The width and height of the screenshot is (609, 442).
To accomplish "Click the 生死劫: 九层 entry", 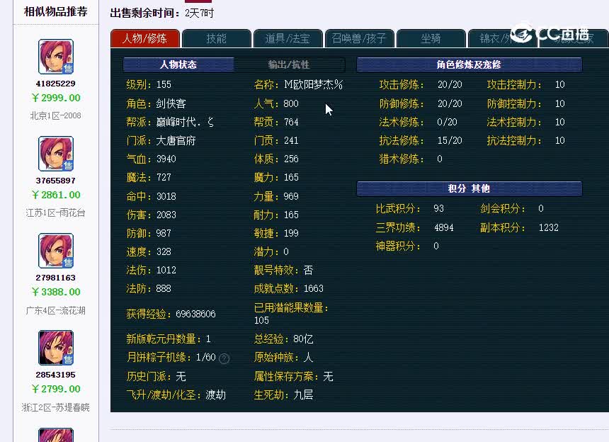I will (x=283, y=395).
